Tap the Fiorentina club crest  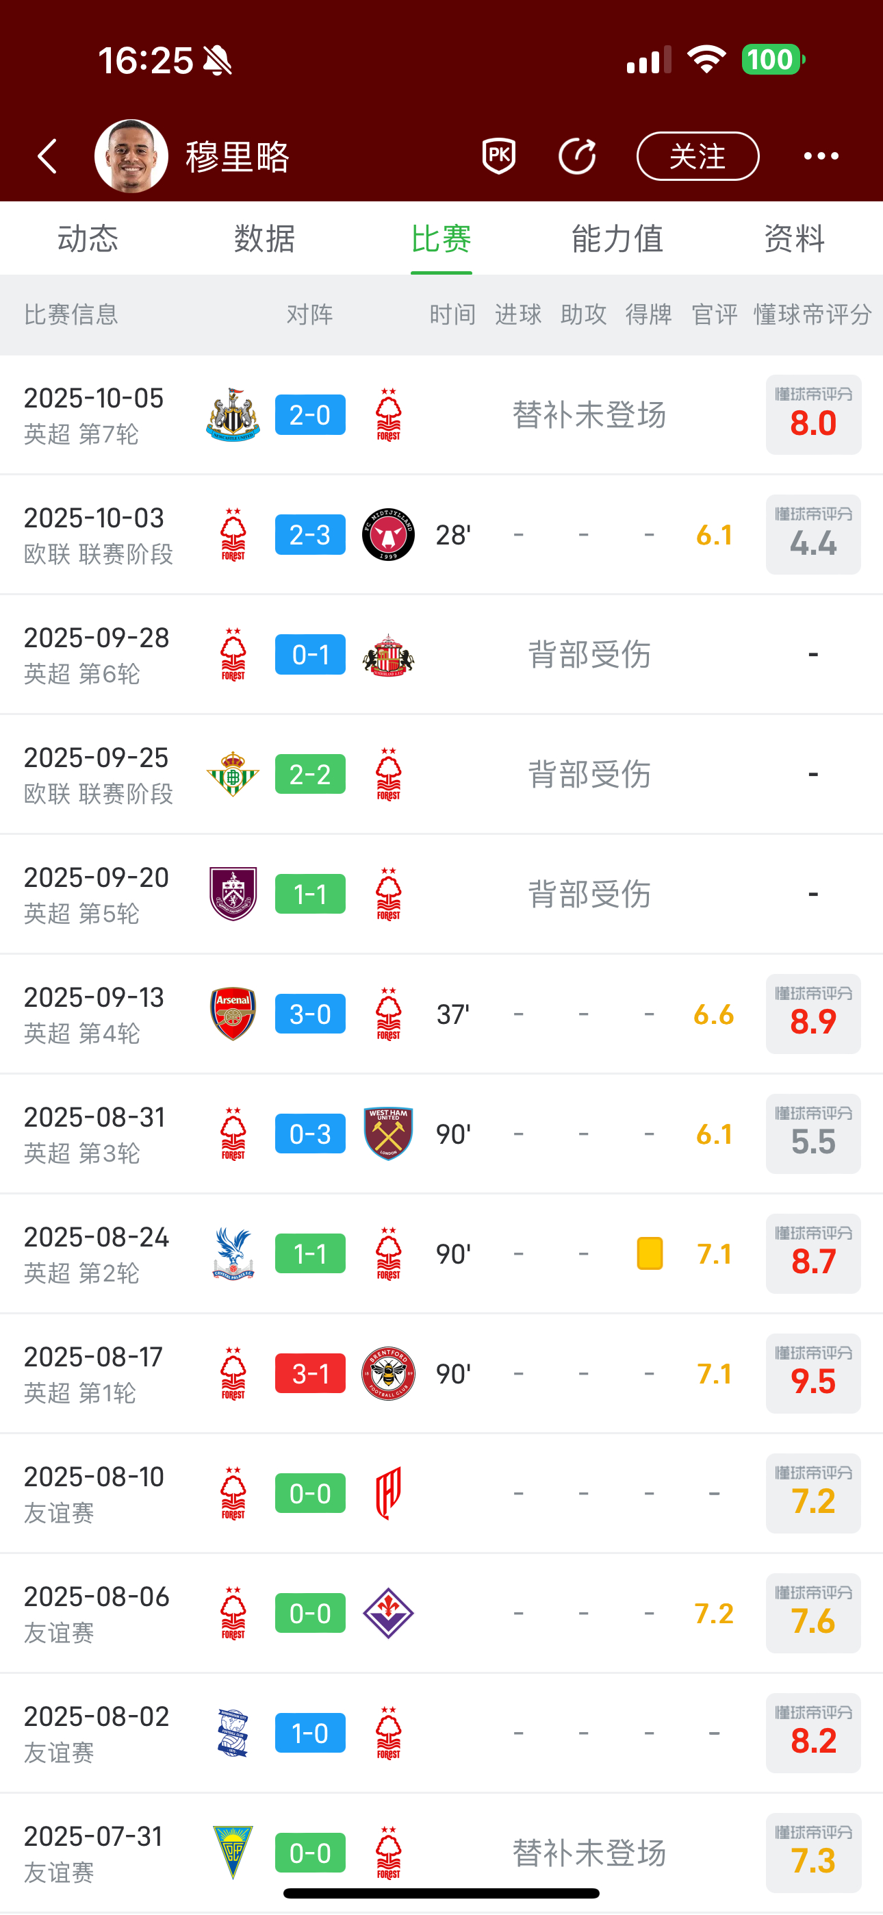(388, 1613)
